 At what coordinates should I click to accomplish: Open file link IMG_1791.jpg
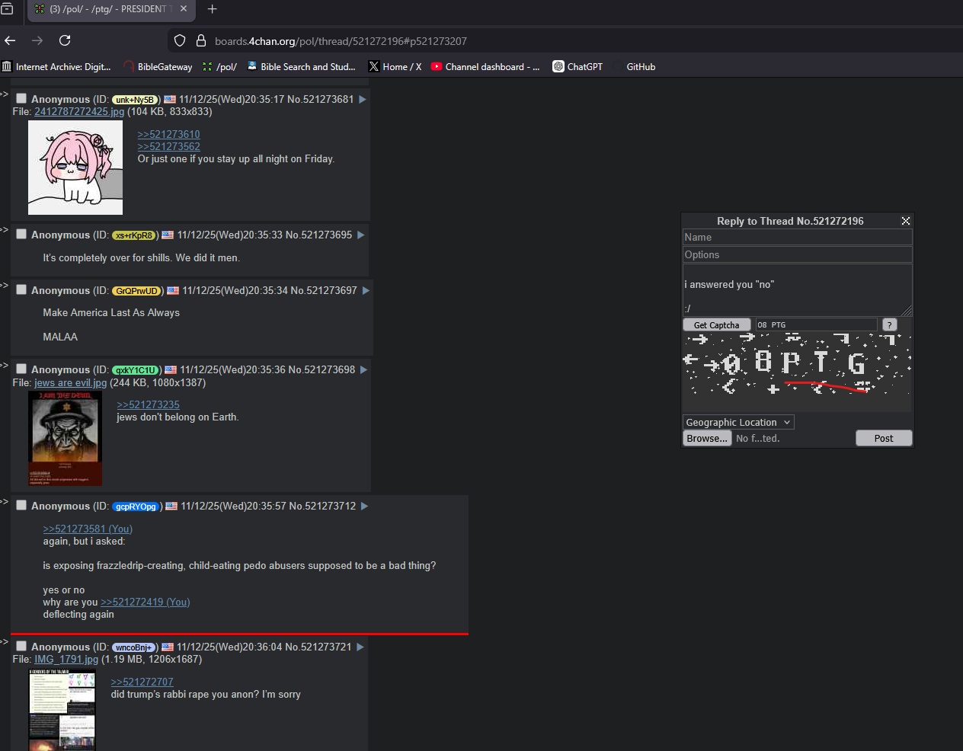pyautogui.click(x=66, y=659)
